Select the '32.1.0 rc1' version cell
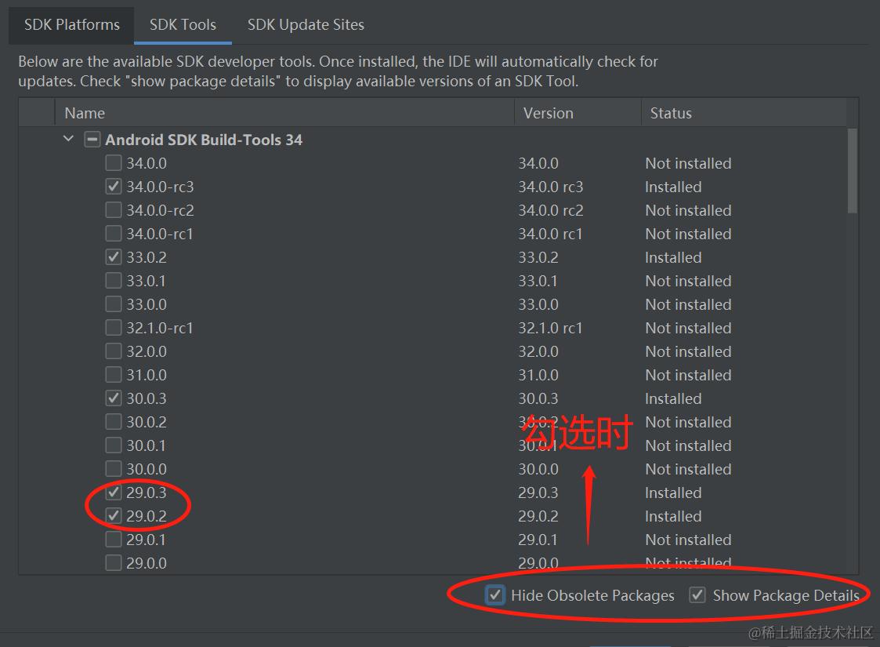 551,328
